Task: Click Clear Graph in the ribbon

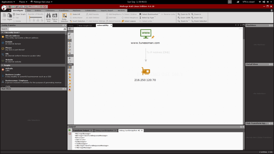Action: point(19,14)
